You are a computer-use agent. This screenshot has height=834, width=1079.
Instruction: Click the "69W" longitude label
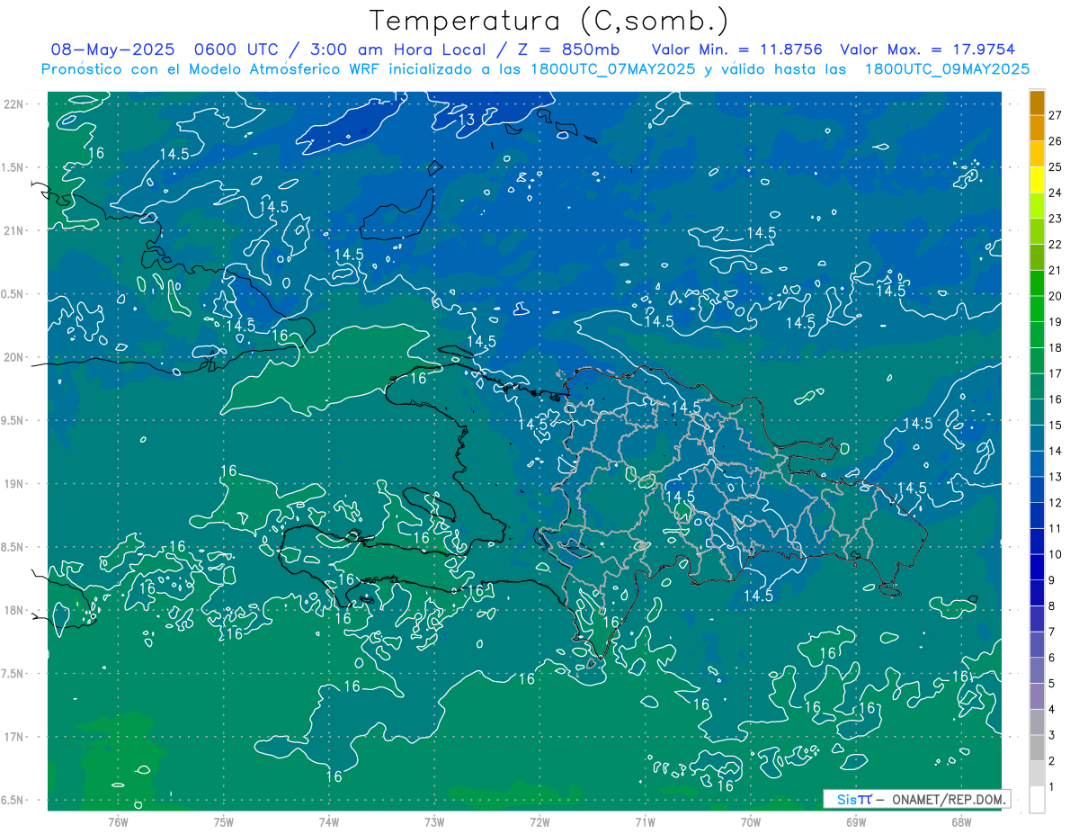tap(856, 822)
